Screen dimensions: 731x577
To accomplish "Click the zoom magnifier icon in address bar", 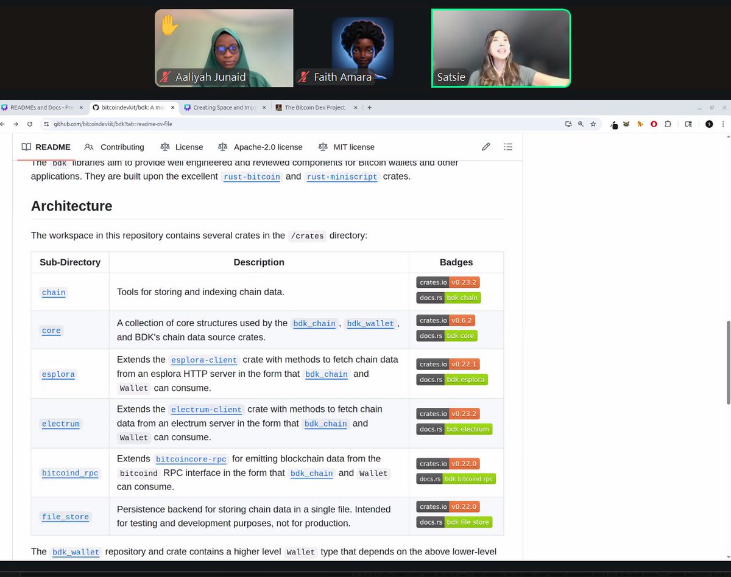I will click(x=581, y=124).
